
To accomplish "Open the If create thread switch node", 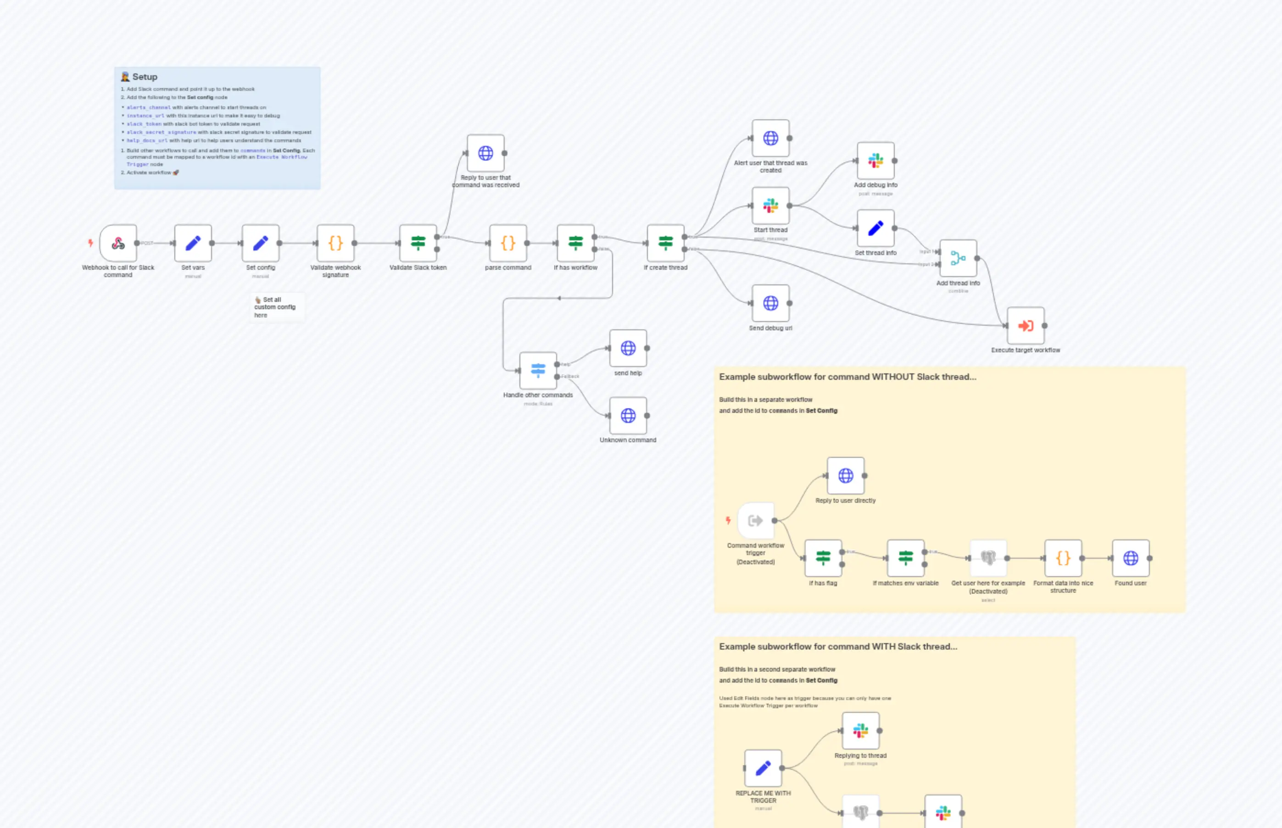I will tap(665, 244).
